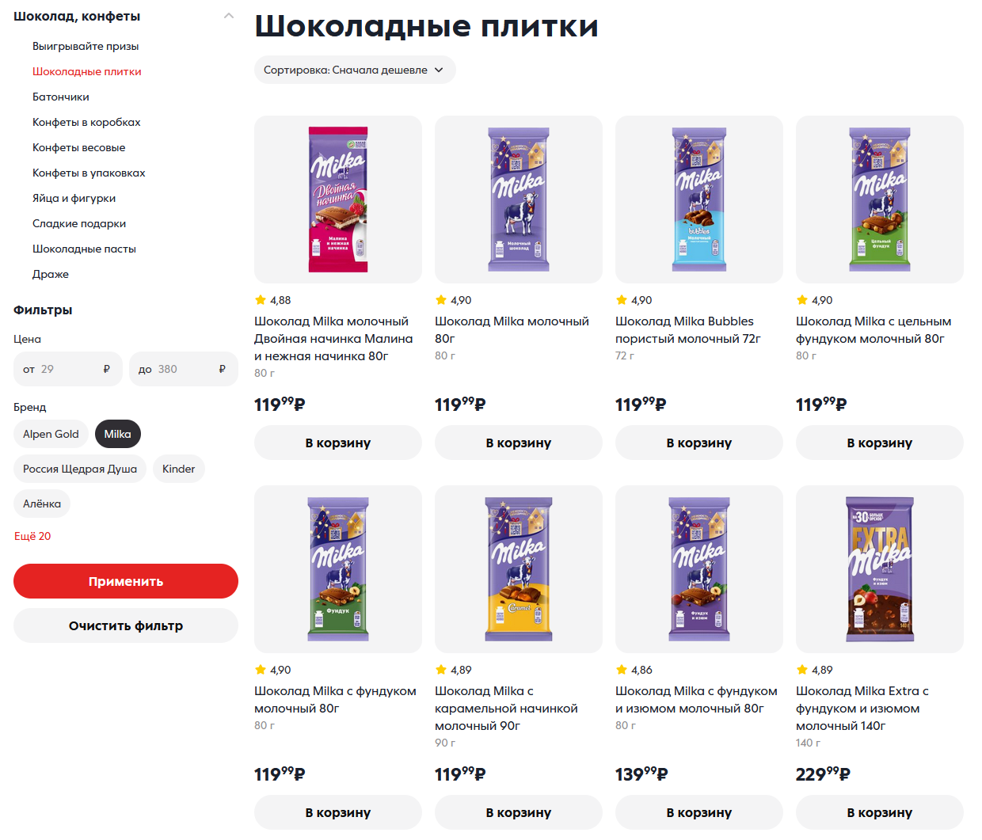
Task: Go to Конфеты в коробках category
Action: tap(86, 122)
